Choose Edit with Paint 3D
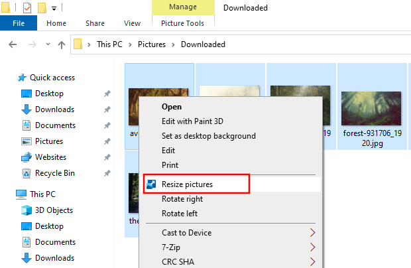This screenshot has width=411, height=268. click(192, 121)
